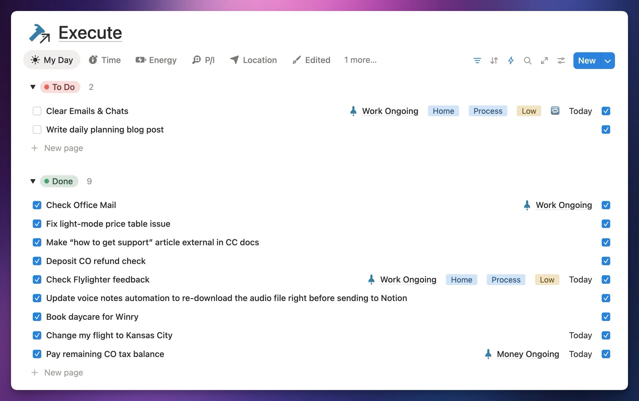Click the yellow Low tag on Clear Emails
This screenshot has width=639, height=401.
click(x=529, y=111)
